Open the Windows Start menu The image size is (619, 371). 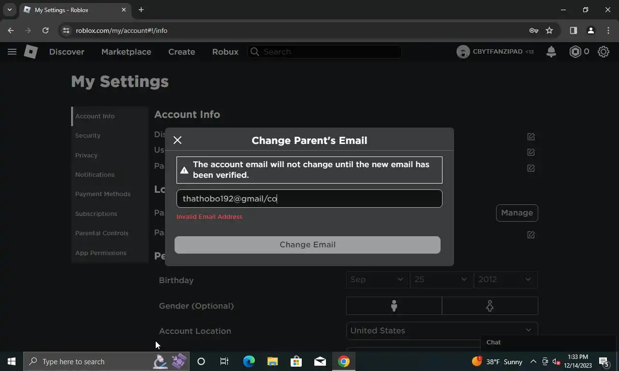(x=12, y=361)
